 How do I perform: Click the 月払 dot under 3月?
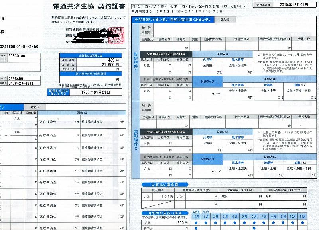coord(225,223)
